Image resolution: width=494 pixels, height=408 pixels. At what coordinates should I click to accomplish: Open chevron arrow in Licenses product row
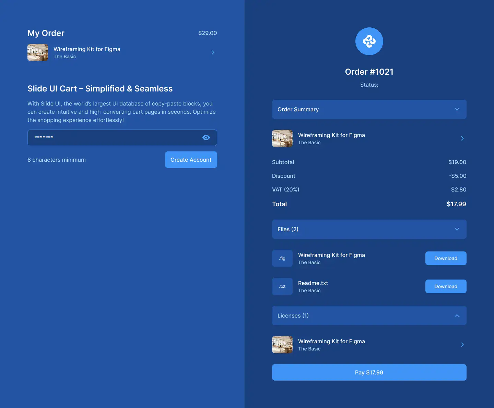[x=462, y=345]
